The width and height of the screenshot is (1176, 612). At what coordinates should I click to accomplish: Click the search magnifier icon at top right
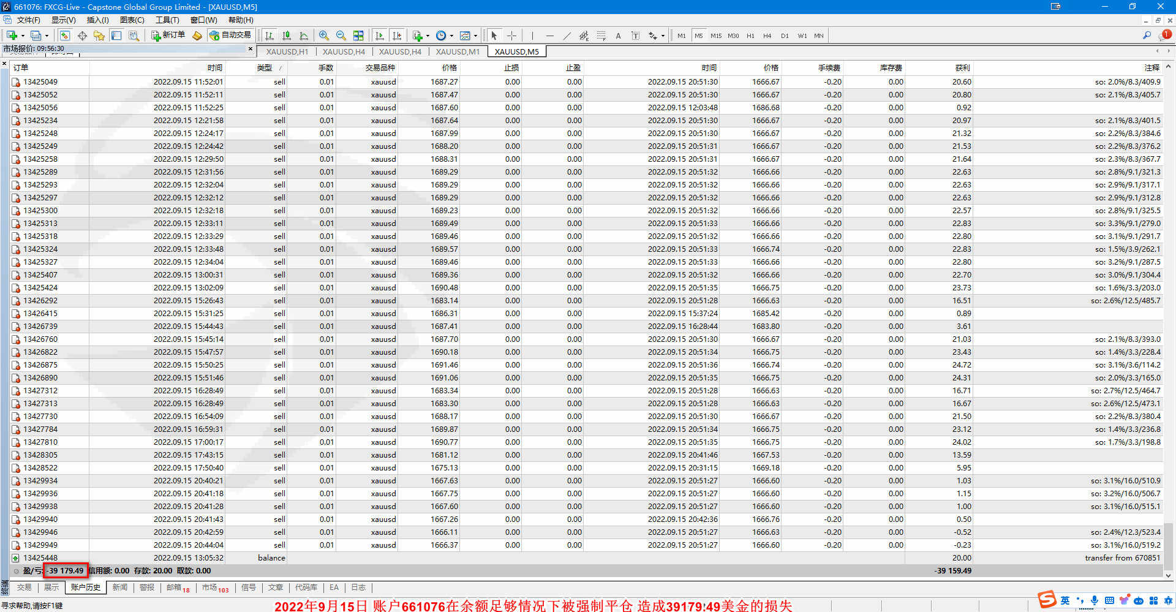pos(1147,36)
